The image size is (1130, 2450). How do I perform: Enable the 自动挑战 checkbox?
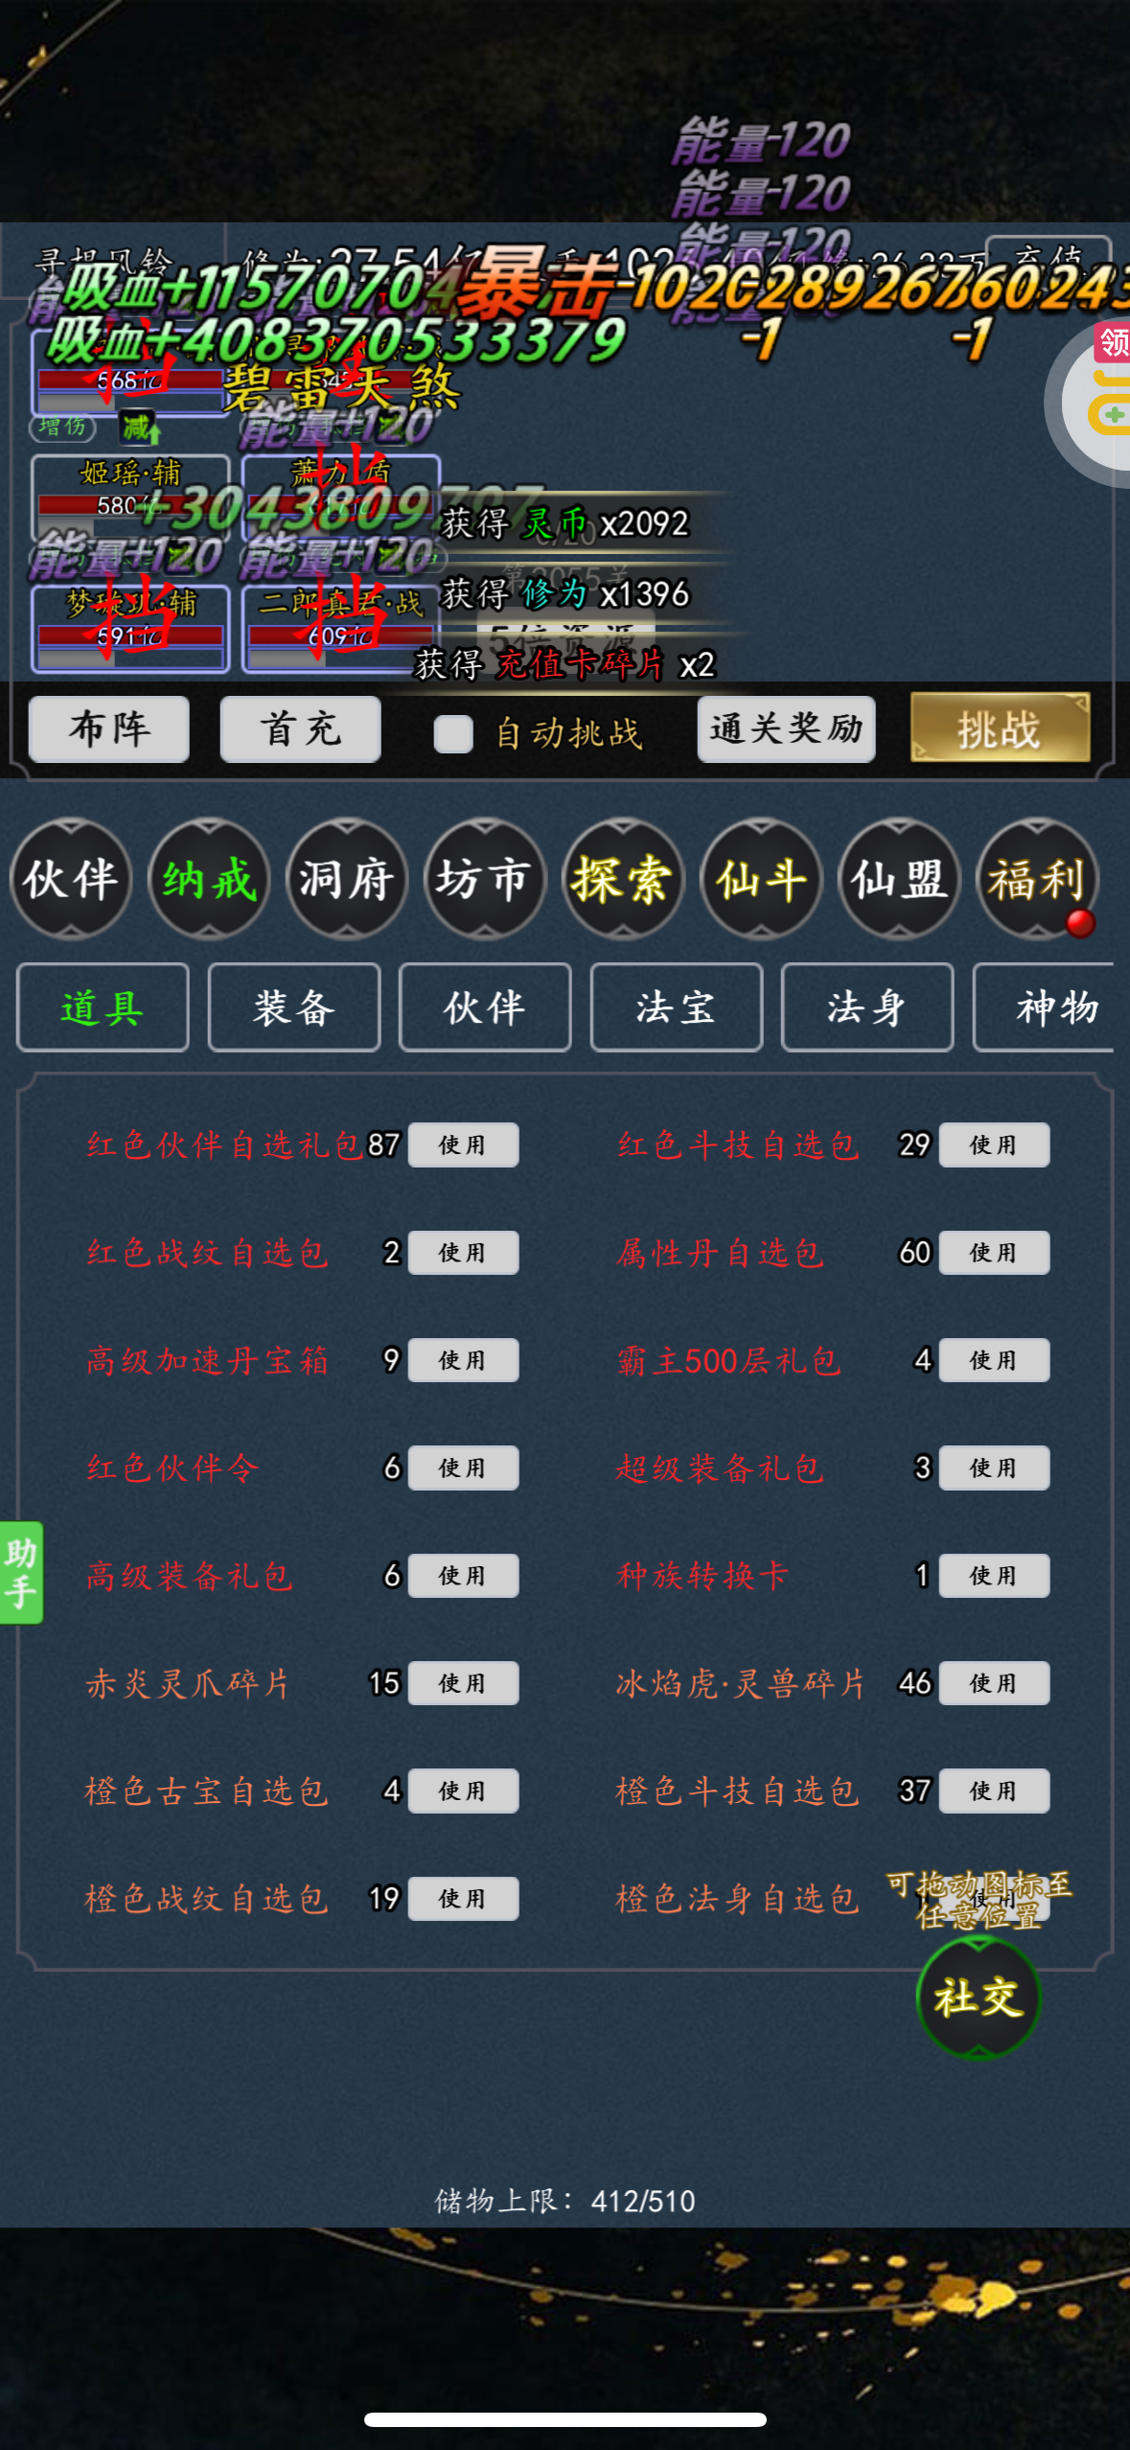[453, 733]
